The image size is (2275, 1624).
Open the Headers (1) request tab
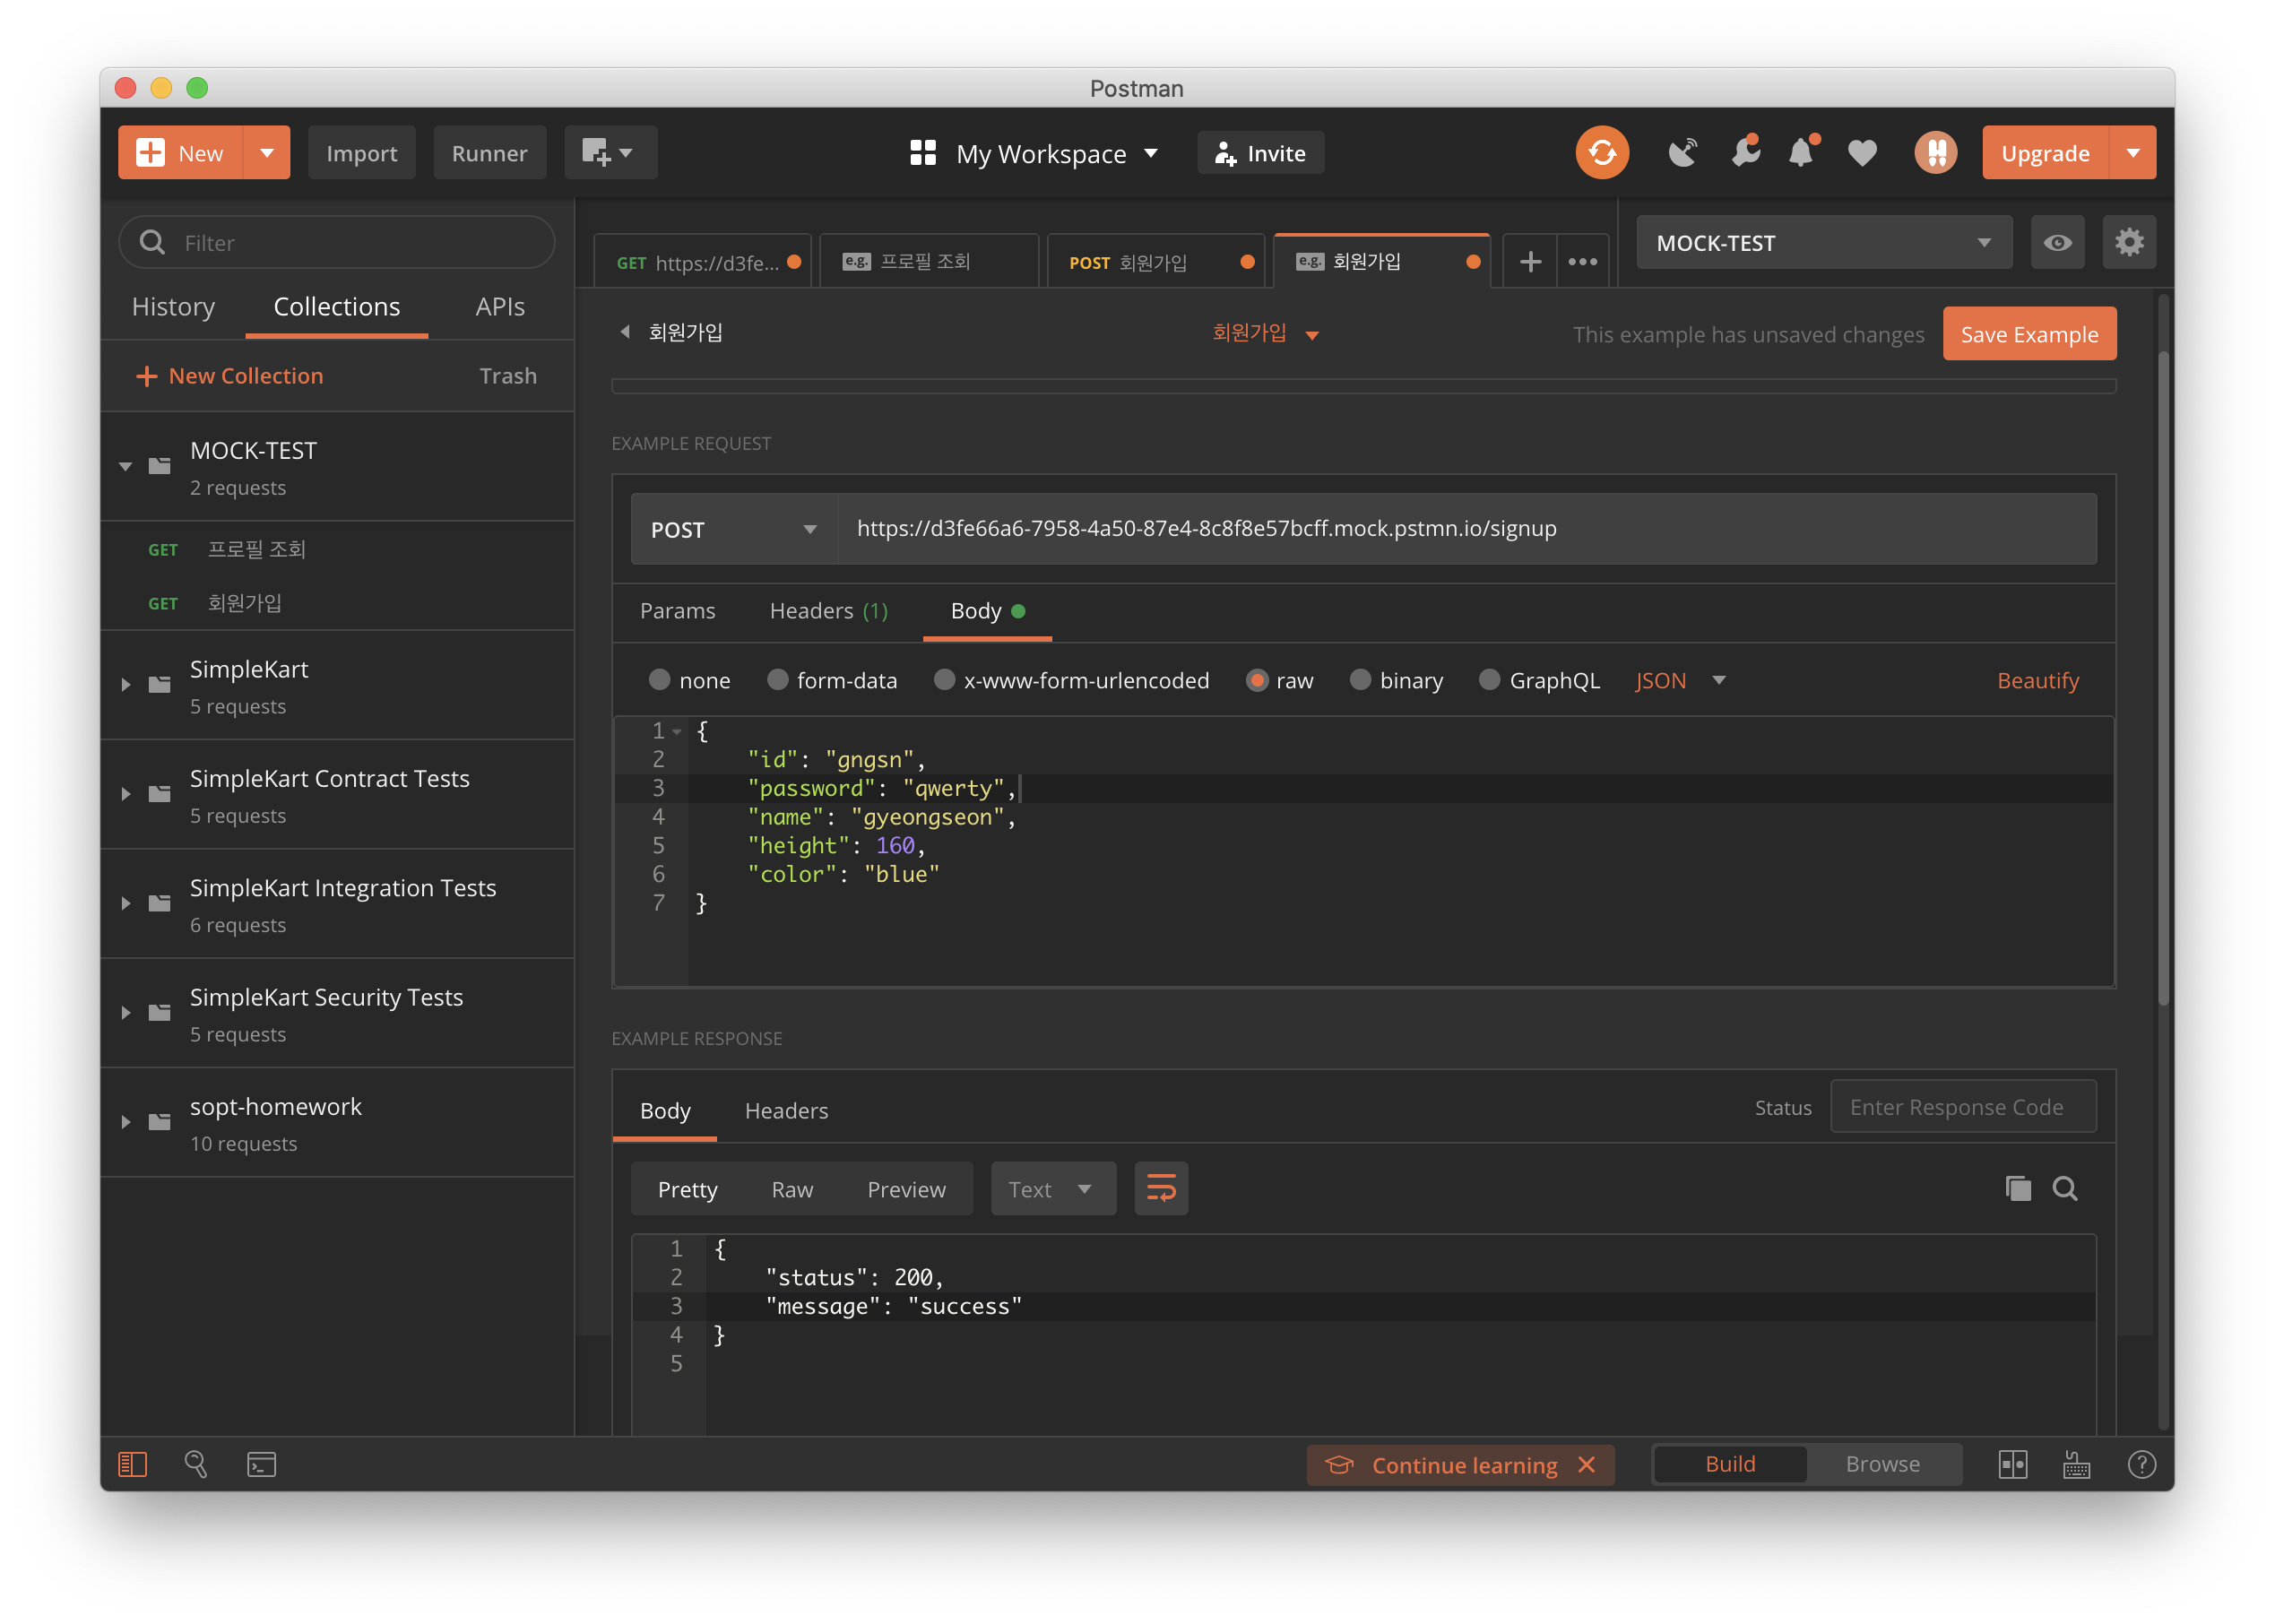(x=828, y=611)
